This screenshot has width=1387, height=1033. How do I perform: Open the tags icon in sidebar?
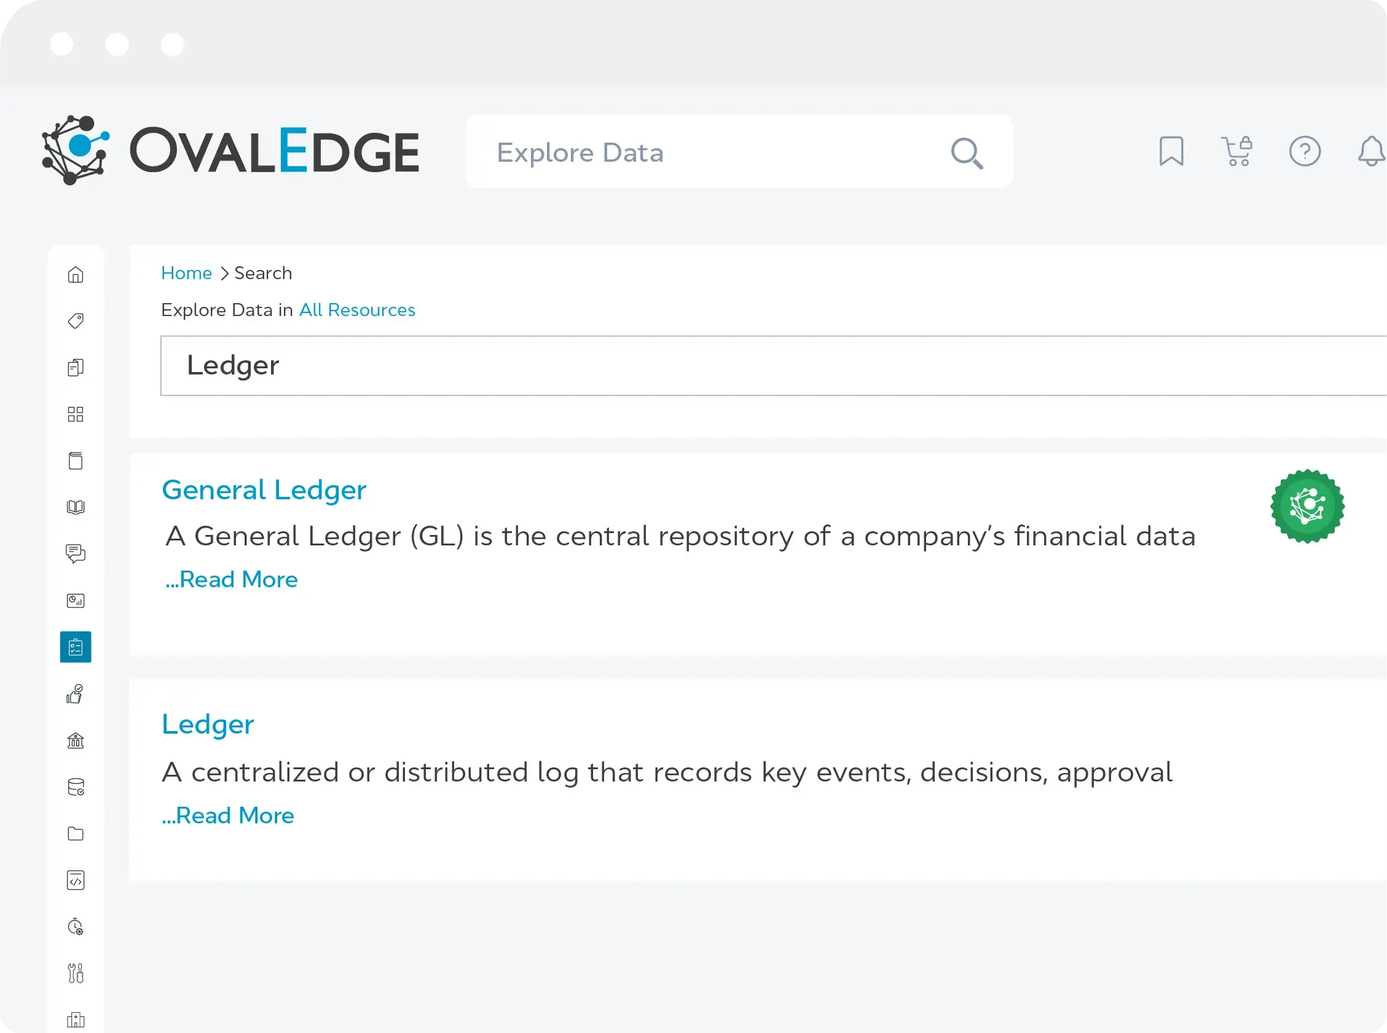click(x=76, y=322)
